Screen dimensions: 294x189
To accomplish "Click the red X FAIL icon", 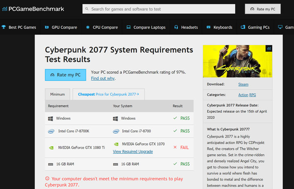I will [175, 147].
